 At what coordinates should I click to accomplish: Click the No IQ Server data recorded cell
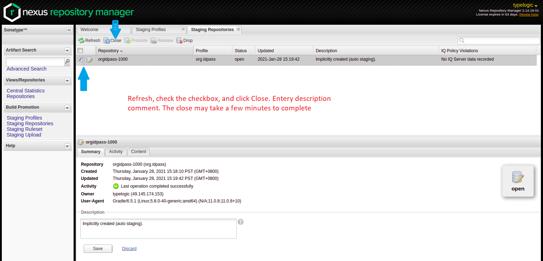(x=467, y=59)
